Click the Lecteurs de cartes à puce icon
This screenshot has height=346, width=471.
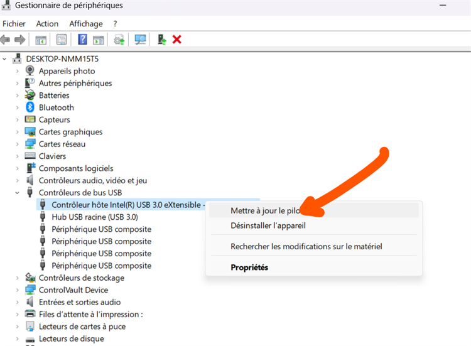30,326
